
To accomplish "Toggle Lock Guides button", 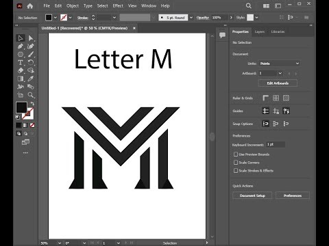I will pyautogui.click(x=276, y=111).
